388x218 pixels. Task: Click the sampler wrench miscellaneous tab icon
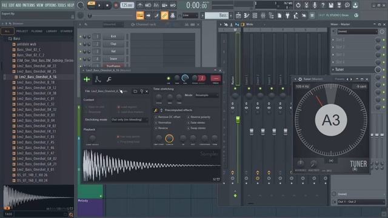109,79
